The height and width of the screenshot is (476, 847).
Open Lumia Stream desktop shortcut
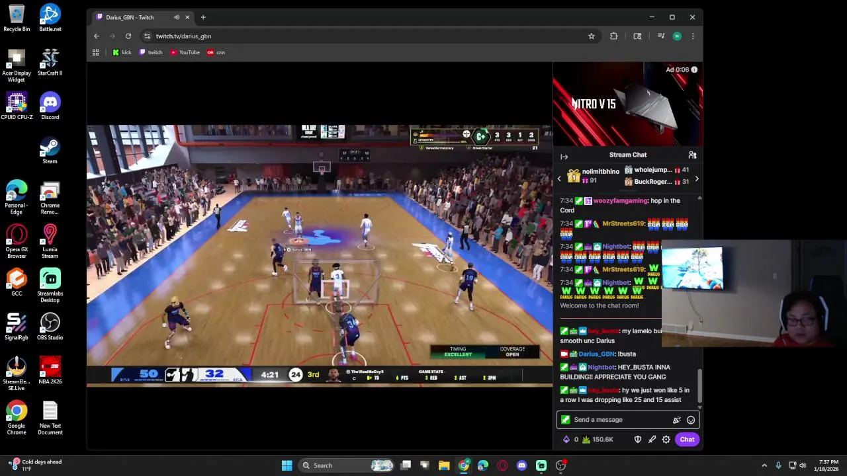click(50, 242)
